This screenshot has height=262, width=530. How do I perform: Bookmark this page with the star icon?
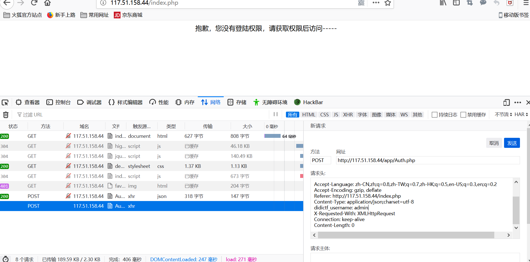click(388, 3)
